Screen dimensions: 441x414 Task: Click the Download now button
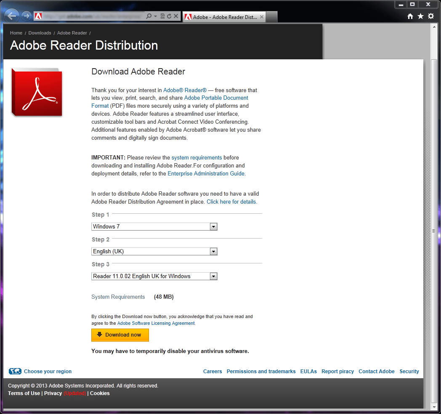point(120,335)
